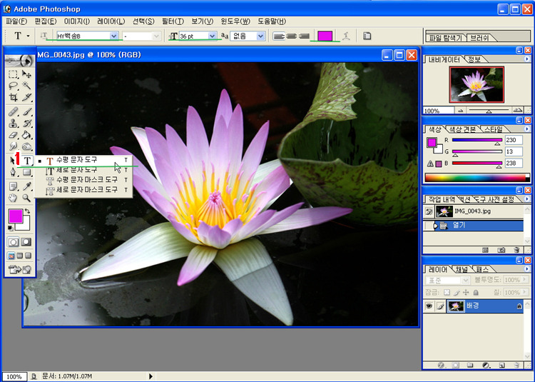535x382 pixels.
Task: Select the Zoom magnifier tool
Action: [x=26, y=198]
